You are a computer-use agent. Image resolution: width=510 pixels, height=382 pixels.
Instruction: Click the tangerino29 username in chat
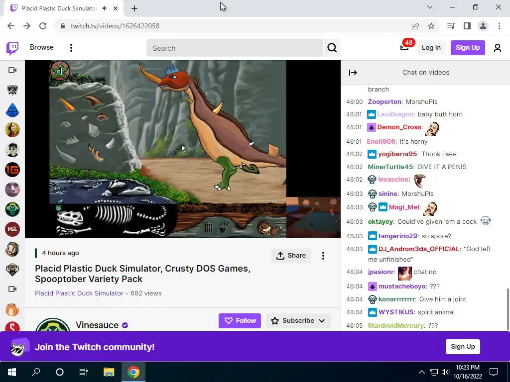tap(398, 236)
